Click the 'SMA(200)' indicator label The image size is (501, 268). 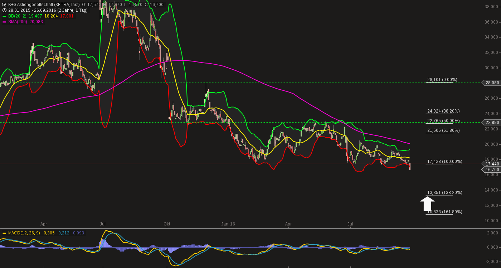click(x=18, y=22)
